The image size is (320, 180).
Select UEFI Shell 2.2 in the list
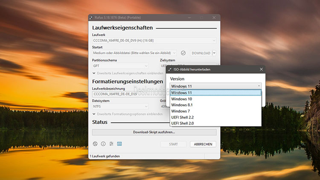[215, 117]
